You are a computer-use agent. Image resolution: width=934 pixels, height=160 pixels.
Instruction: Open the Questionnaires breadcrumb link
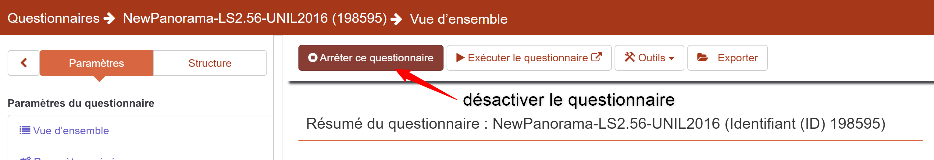pos(53,19)
